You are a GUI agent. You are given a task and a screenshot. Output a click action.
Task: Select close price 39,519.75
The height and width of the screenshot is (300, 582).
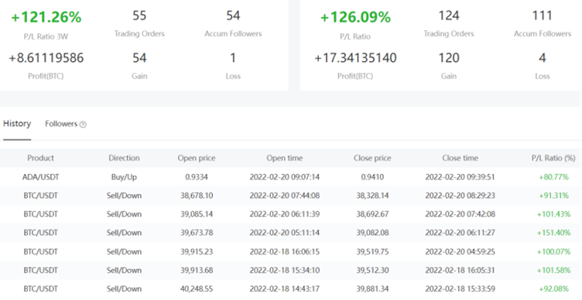(x=372, y=251)
